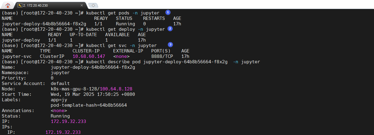
Task: Open the Home tab icon
Action: pos(8,5)
